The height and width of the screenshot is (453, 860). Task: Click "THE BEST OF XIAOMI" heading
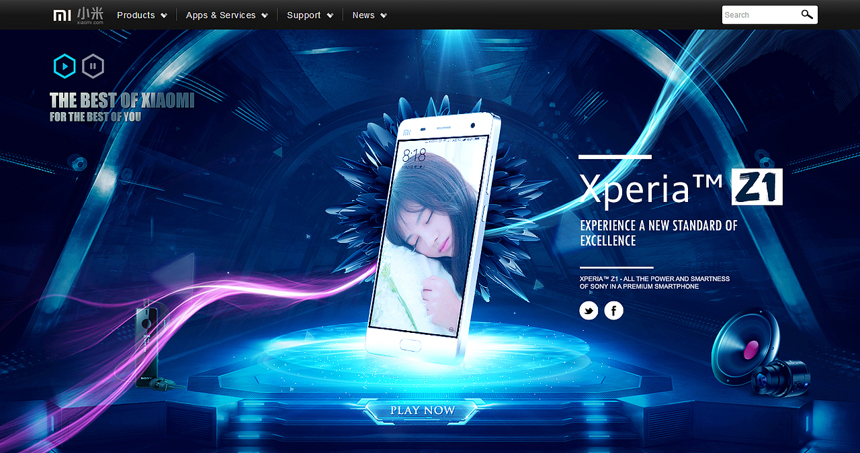click(122, 101)
